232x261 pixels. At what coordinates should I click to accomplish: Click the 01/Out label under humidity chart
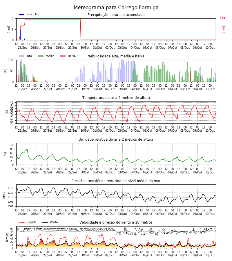(97, 173)
